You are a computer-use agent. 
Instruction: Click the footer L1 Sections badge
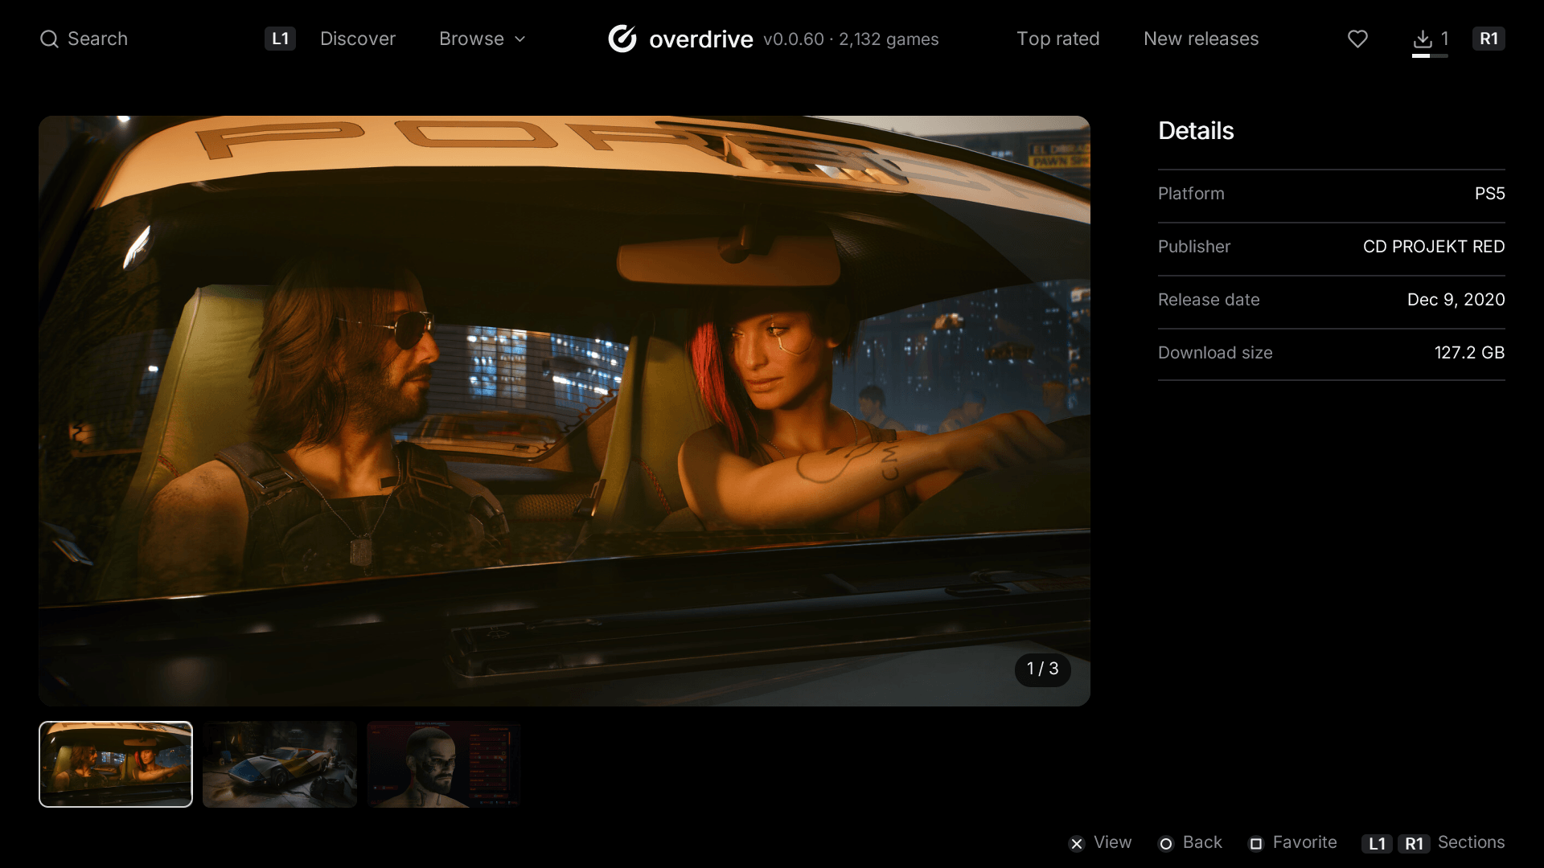click(x=1377, y=843)
